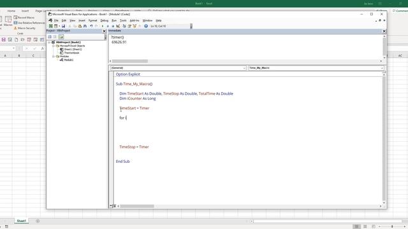Click Macro Security in Excel ribbon
Image resolution: width=408 pixels, height=229 pixels.
pos(24,28)
